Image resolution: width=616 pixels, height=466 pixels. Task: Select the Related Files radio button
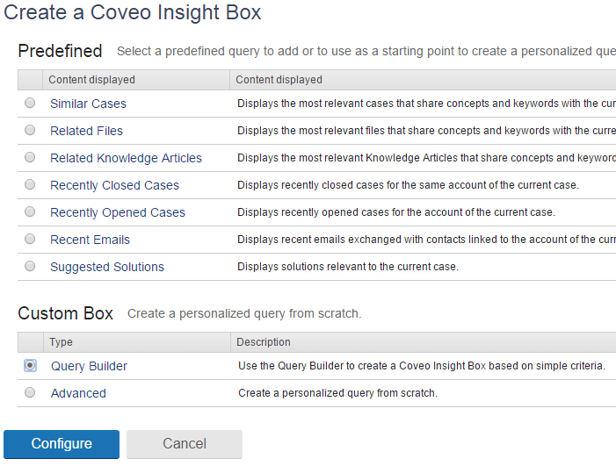click(x=30, y=130)
